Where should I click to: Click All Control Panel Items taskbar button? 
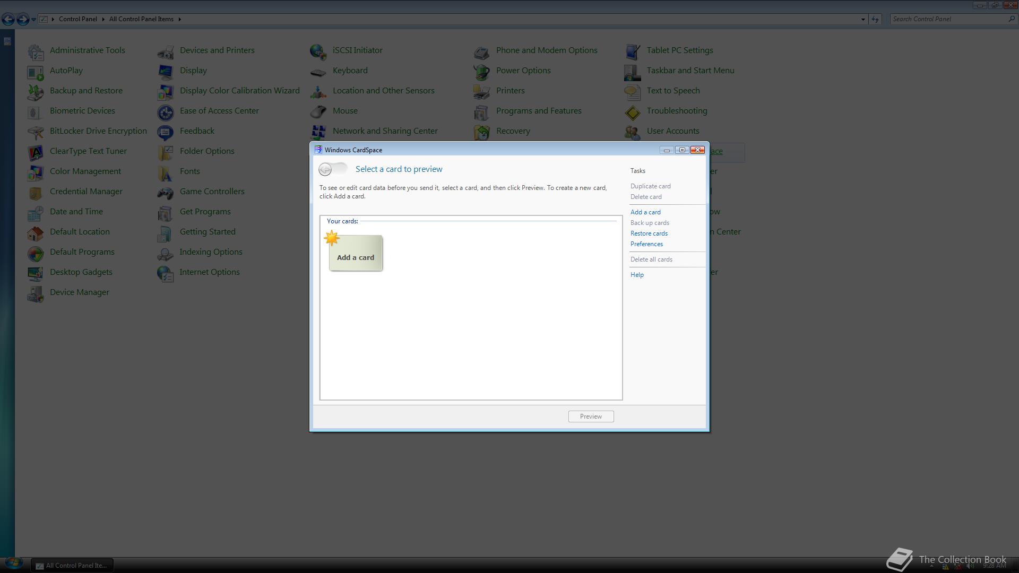point(72,566)
